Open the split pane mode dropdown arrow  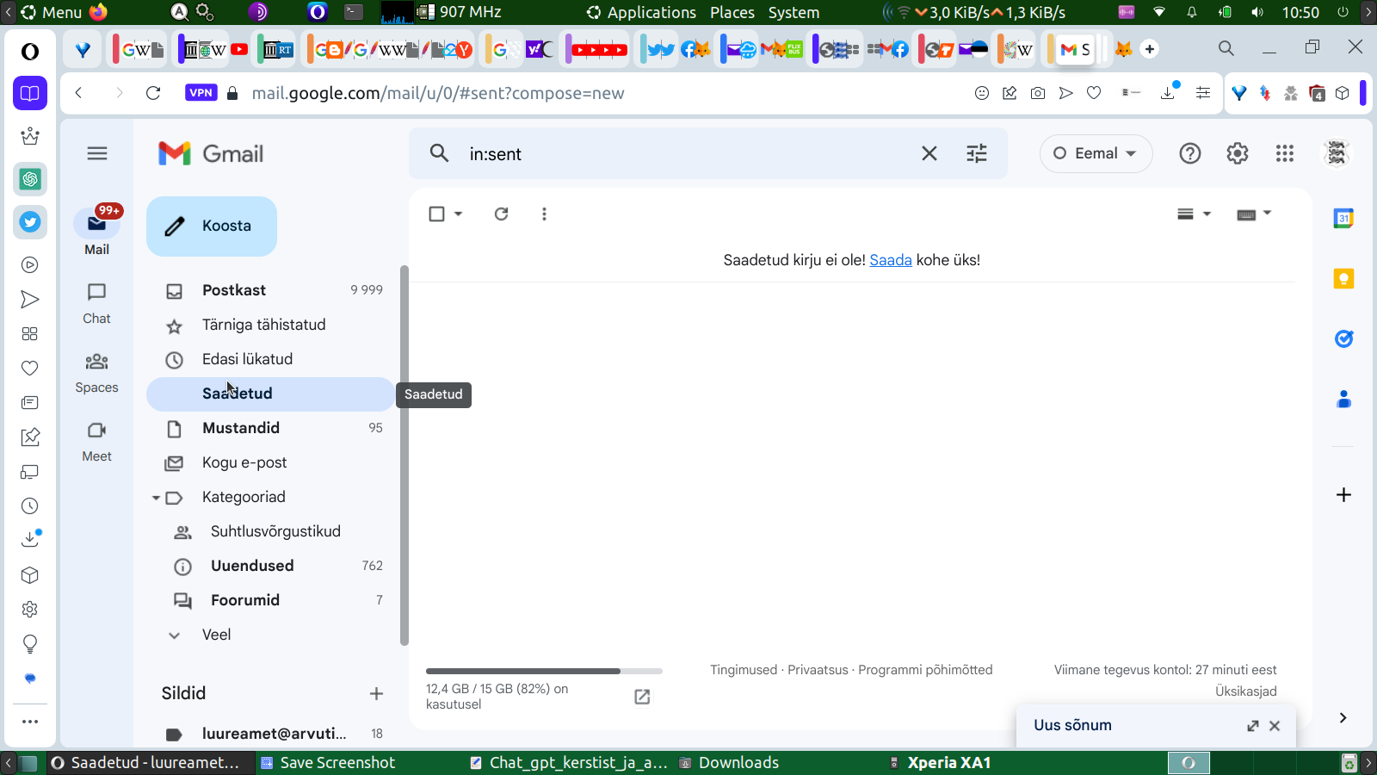[1207, 214]
